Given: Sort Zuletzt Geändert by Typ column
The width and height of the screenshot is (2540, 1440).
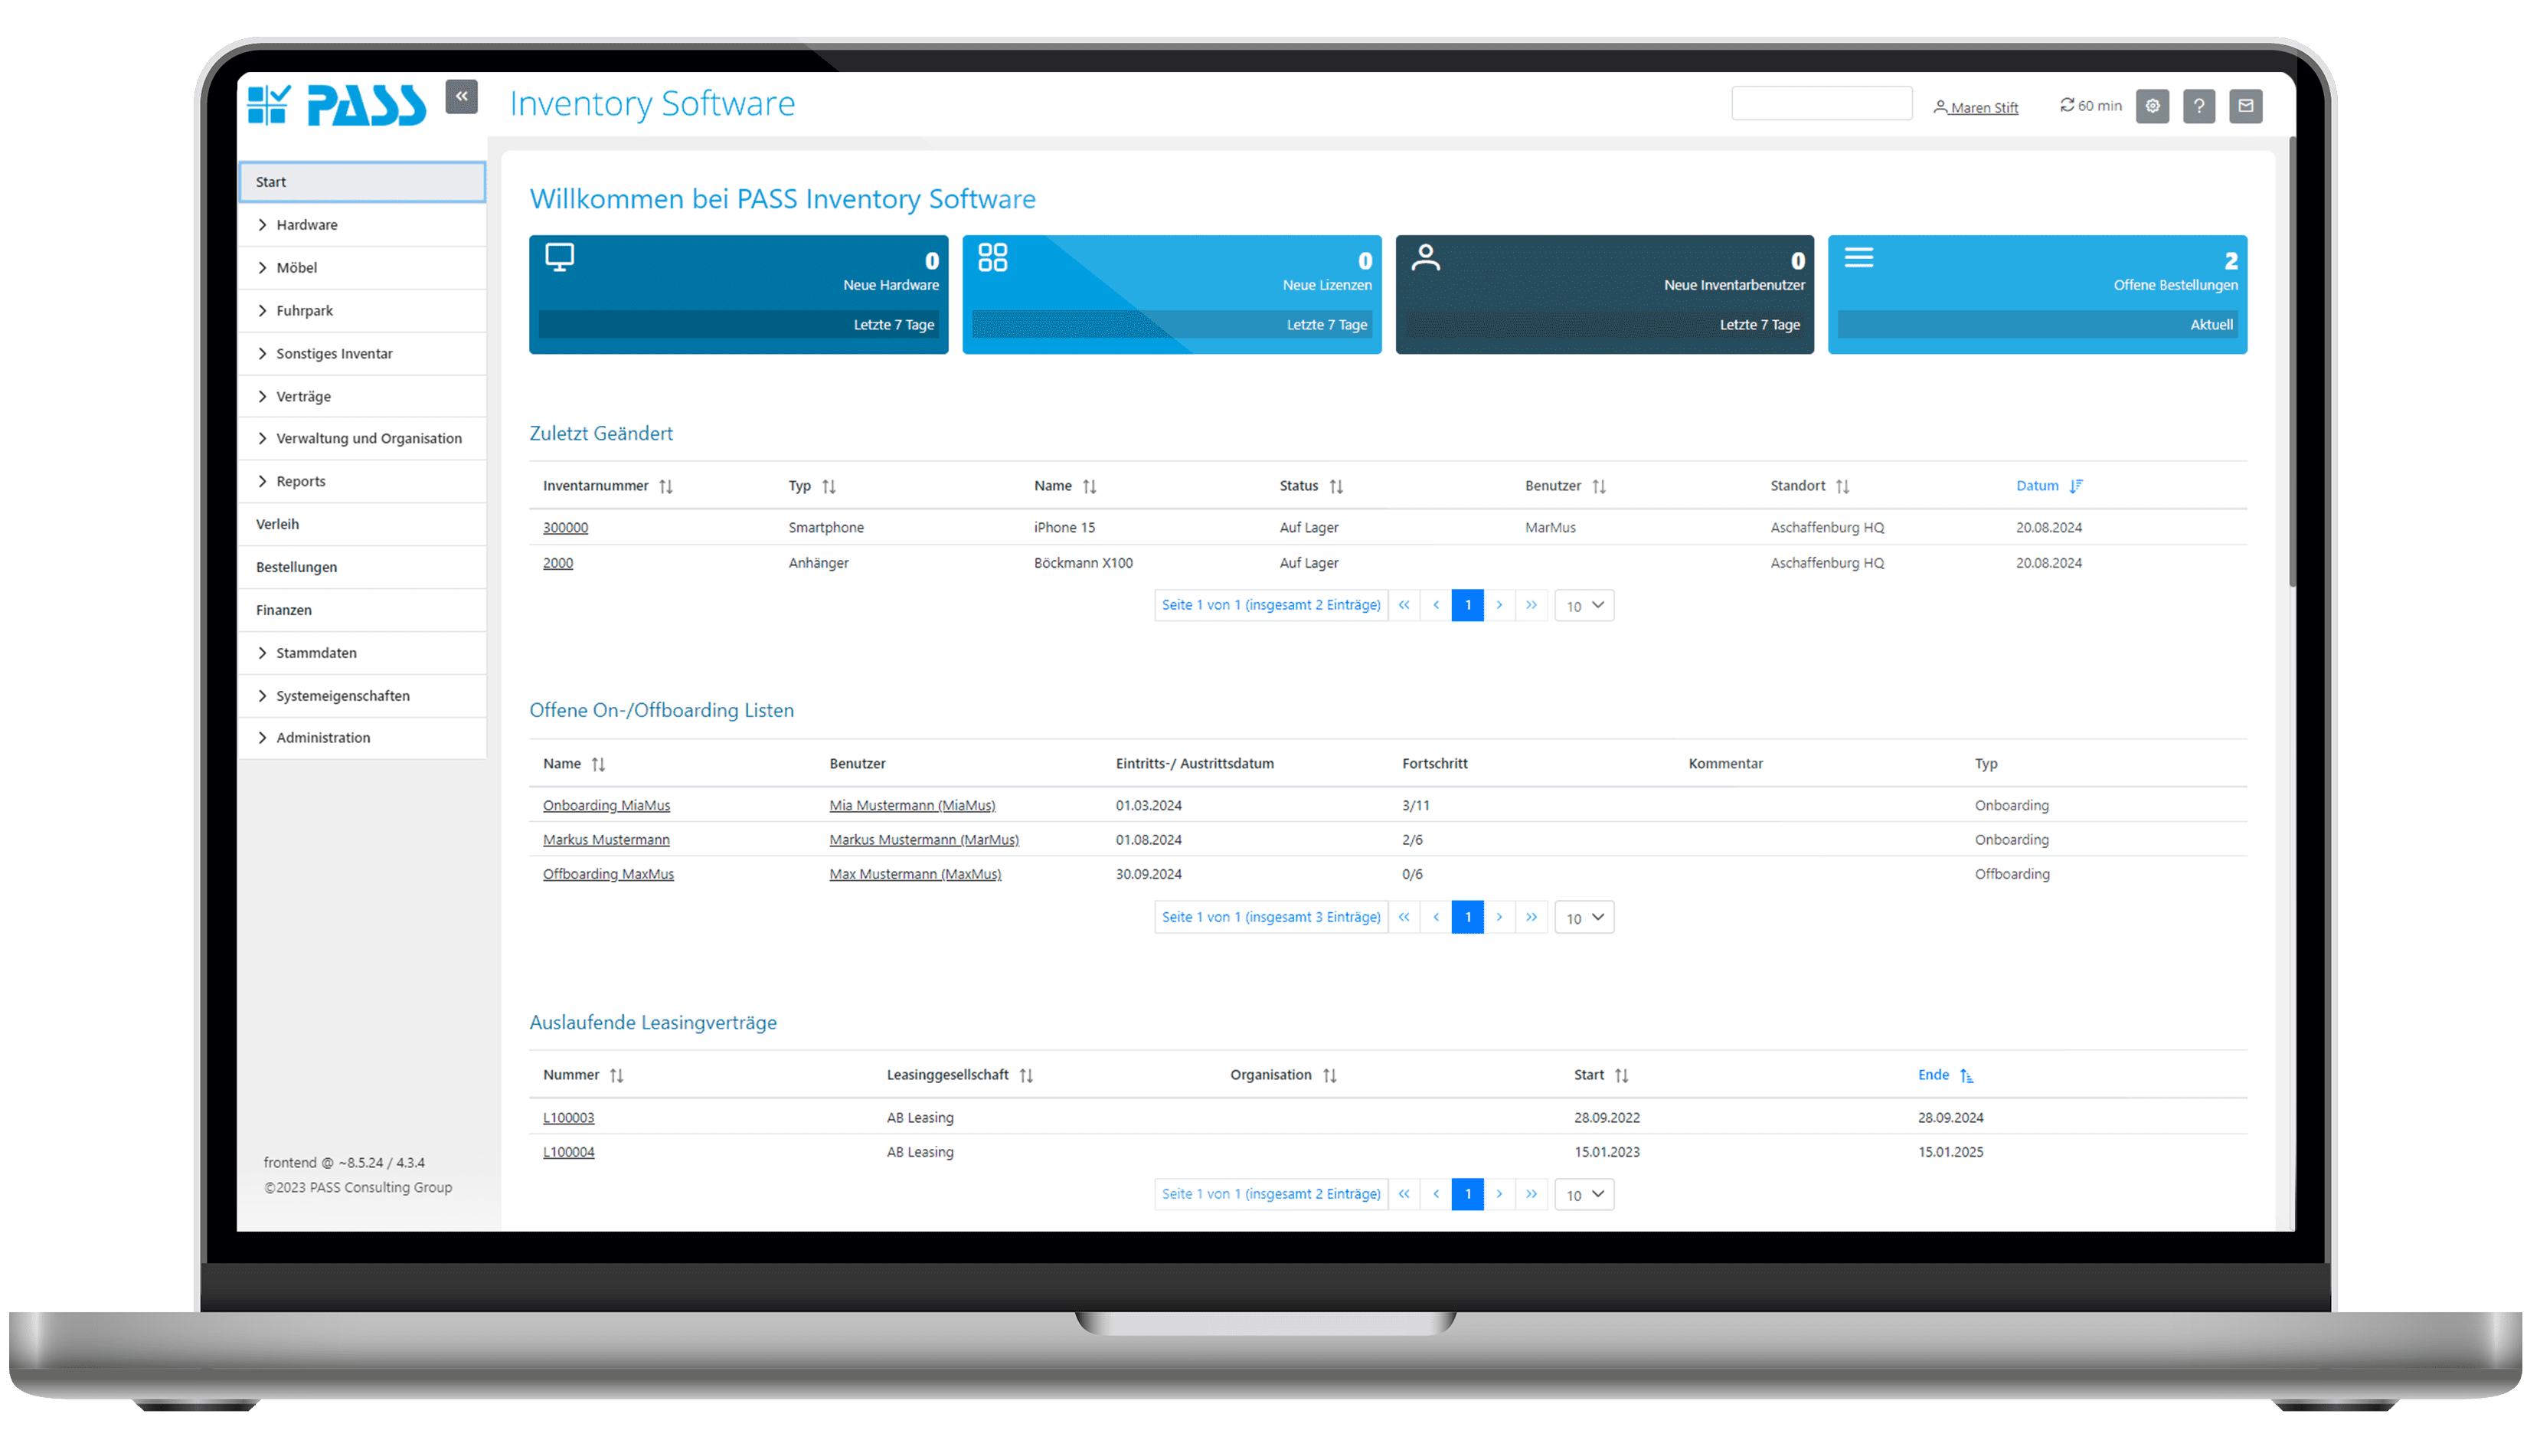Looking at the screenshot, I should point(829,486).
